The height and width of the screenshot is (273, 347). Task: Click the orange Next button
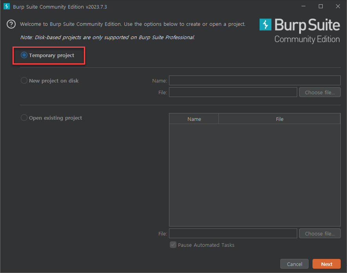pyautogui.click(x=327, y=264)
